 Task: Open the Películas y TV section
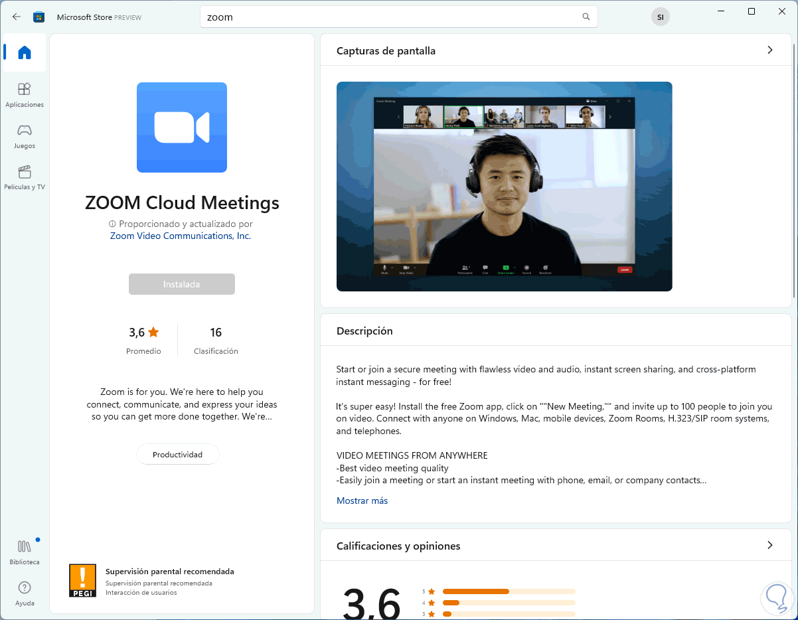coord(25,177)
